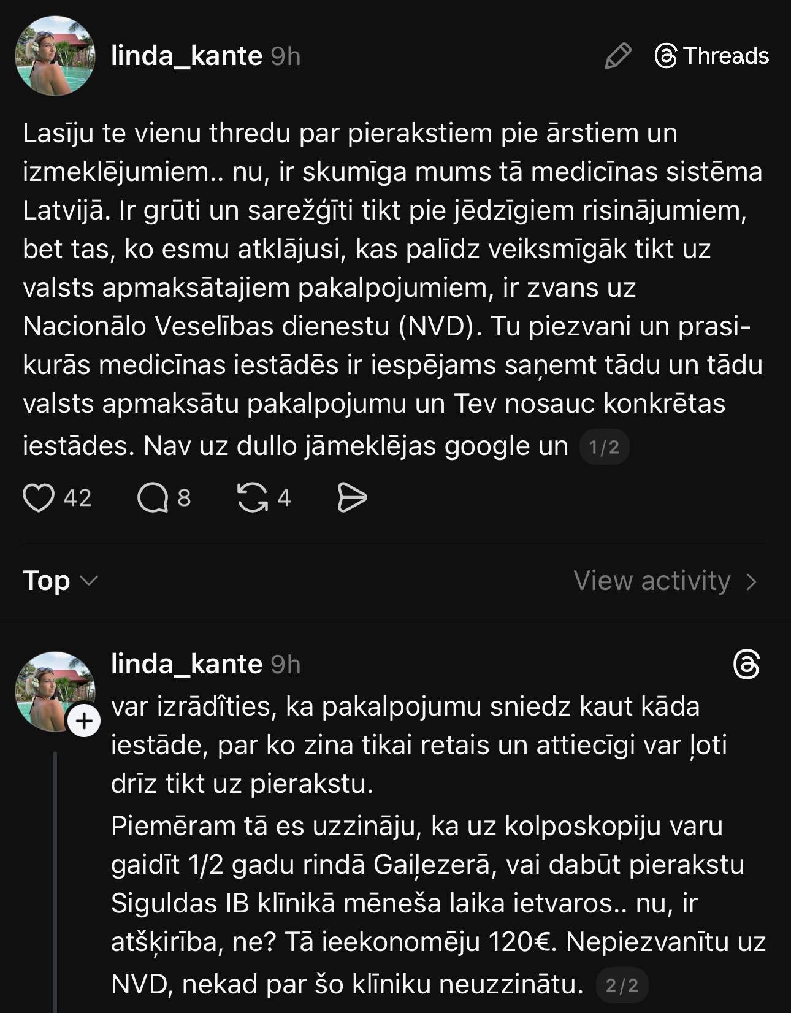
Task: Tap the 2/2 thread part badge
Action: (x=622, y=985)
